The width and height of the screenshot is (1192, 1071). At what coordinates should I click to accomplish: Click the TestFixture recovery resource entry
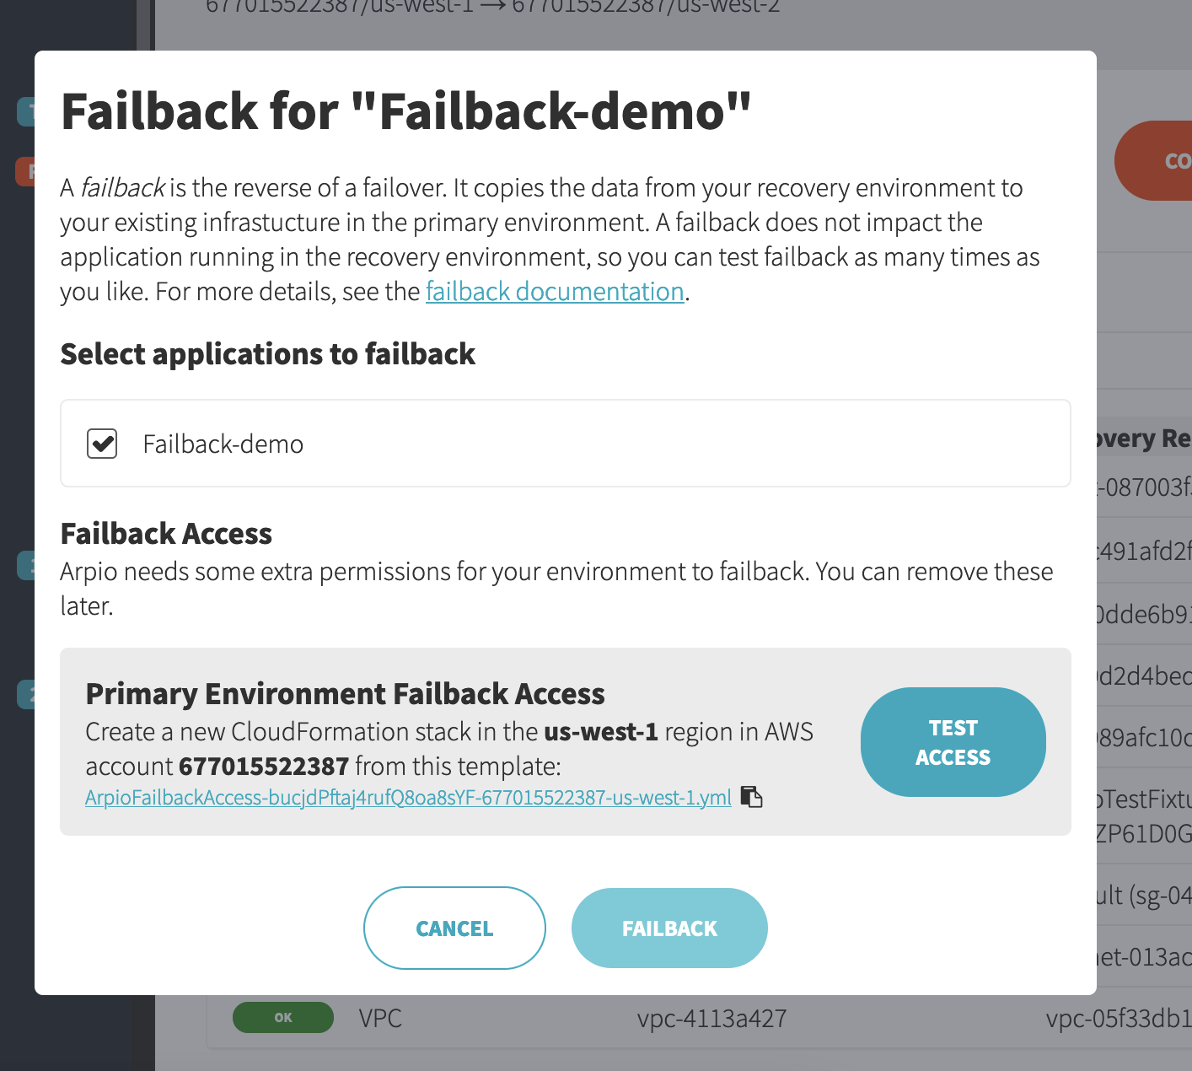(1144, 798)
